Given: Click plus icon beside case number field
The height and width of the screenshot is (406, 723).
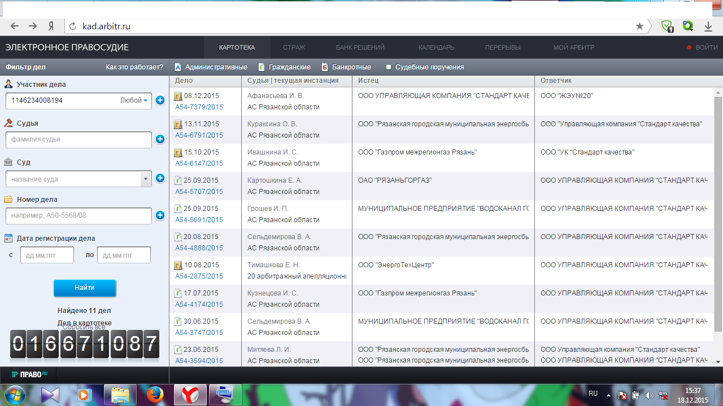Looking at the screenshot, I should tap(160, 215).
